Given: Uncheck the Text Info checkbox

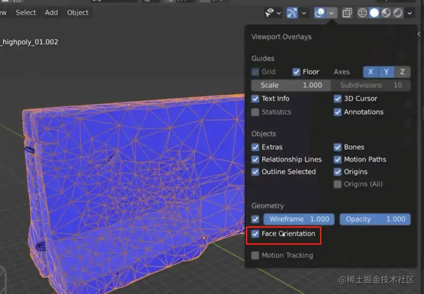Looking at the screenshot, I should pos(255,98).
